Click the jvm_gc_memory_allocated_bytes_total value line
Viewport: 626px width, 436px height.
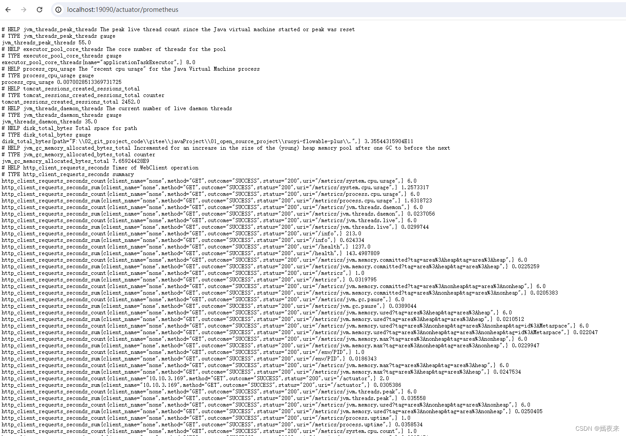76,161
